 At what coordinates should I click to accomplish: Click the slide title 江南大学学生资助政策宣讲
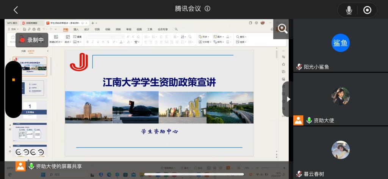(159, 82)
